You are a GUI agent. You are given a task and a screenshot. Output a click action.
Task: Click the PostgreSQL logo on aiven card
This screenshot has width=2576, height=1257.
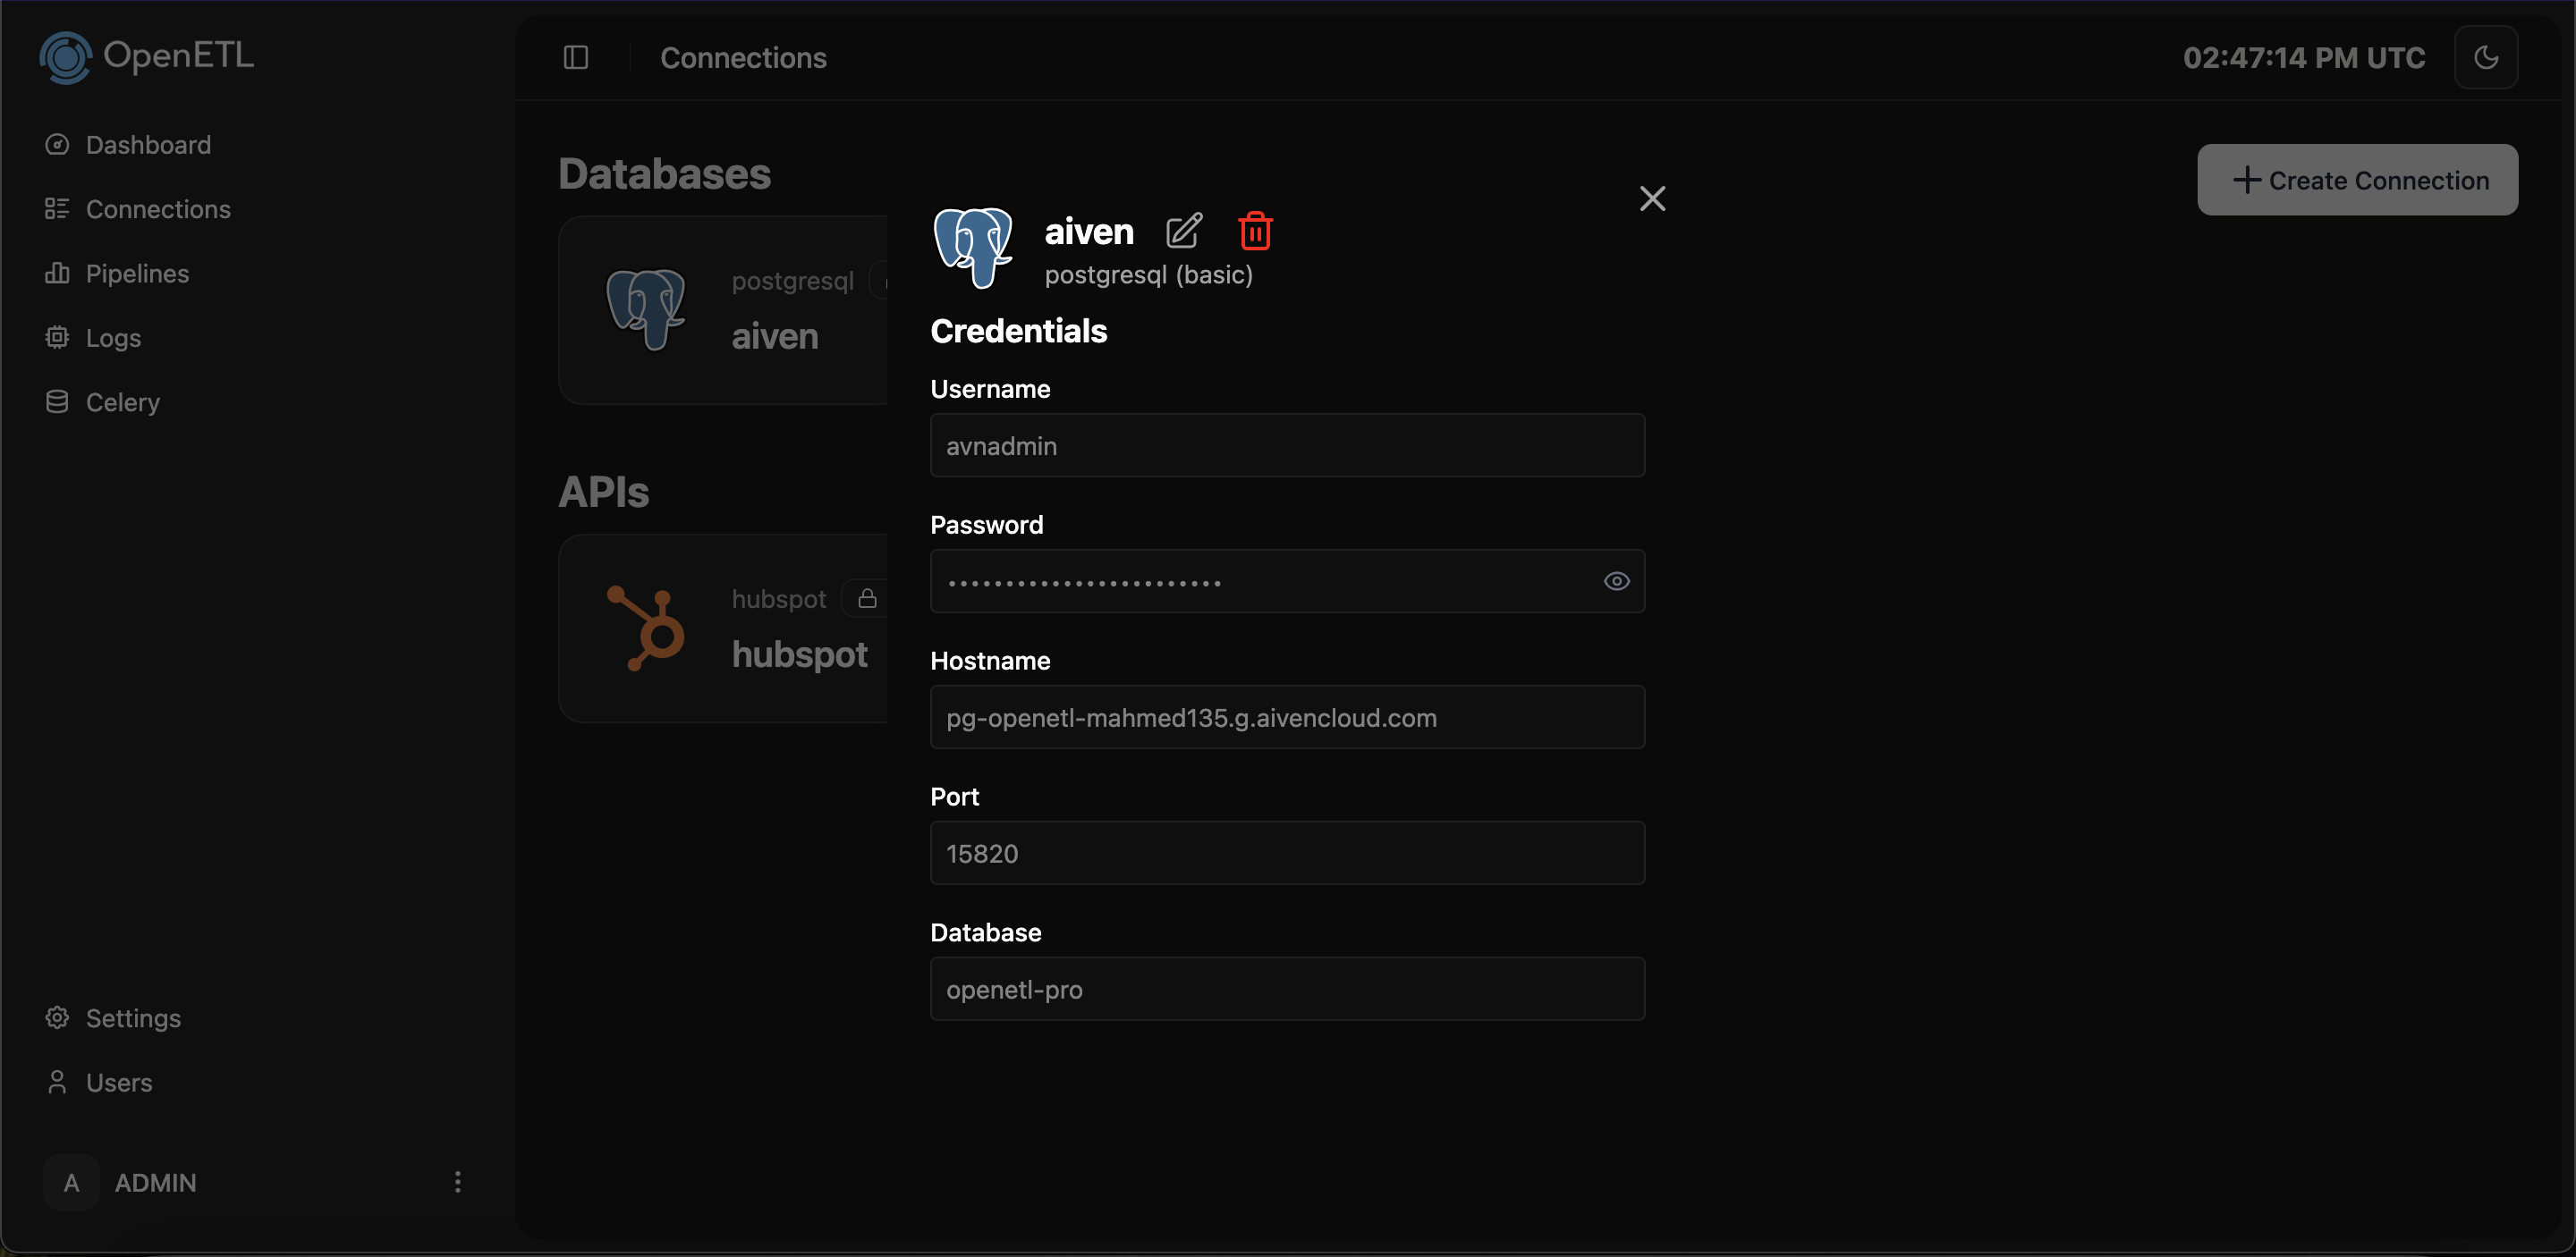click(646, 309)
